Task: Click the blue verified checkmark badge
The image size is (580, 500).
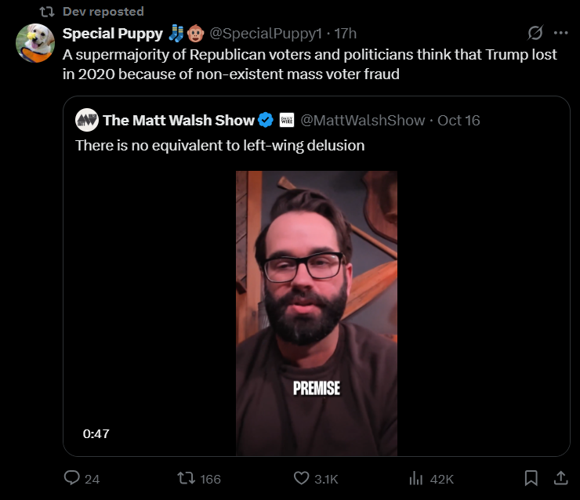Action: [x=265, y=120]
